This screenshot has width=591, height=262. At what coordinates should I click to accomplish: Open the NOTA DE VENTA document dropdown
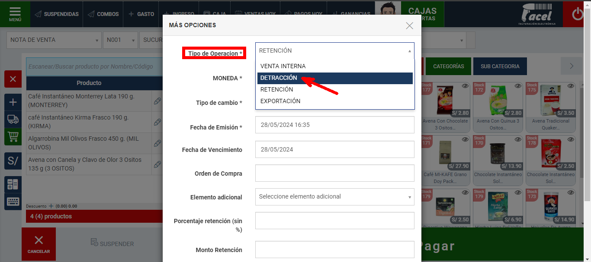[54, 40]
